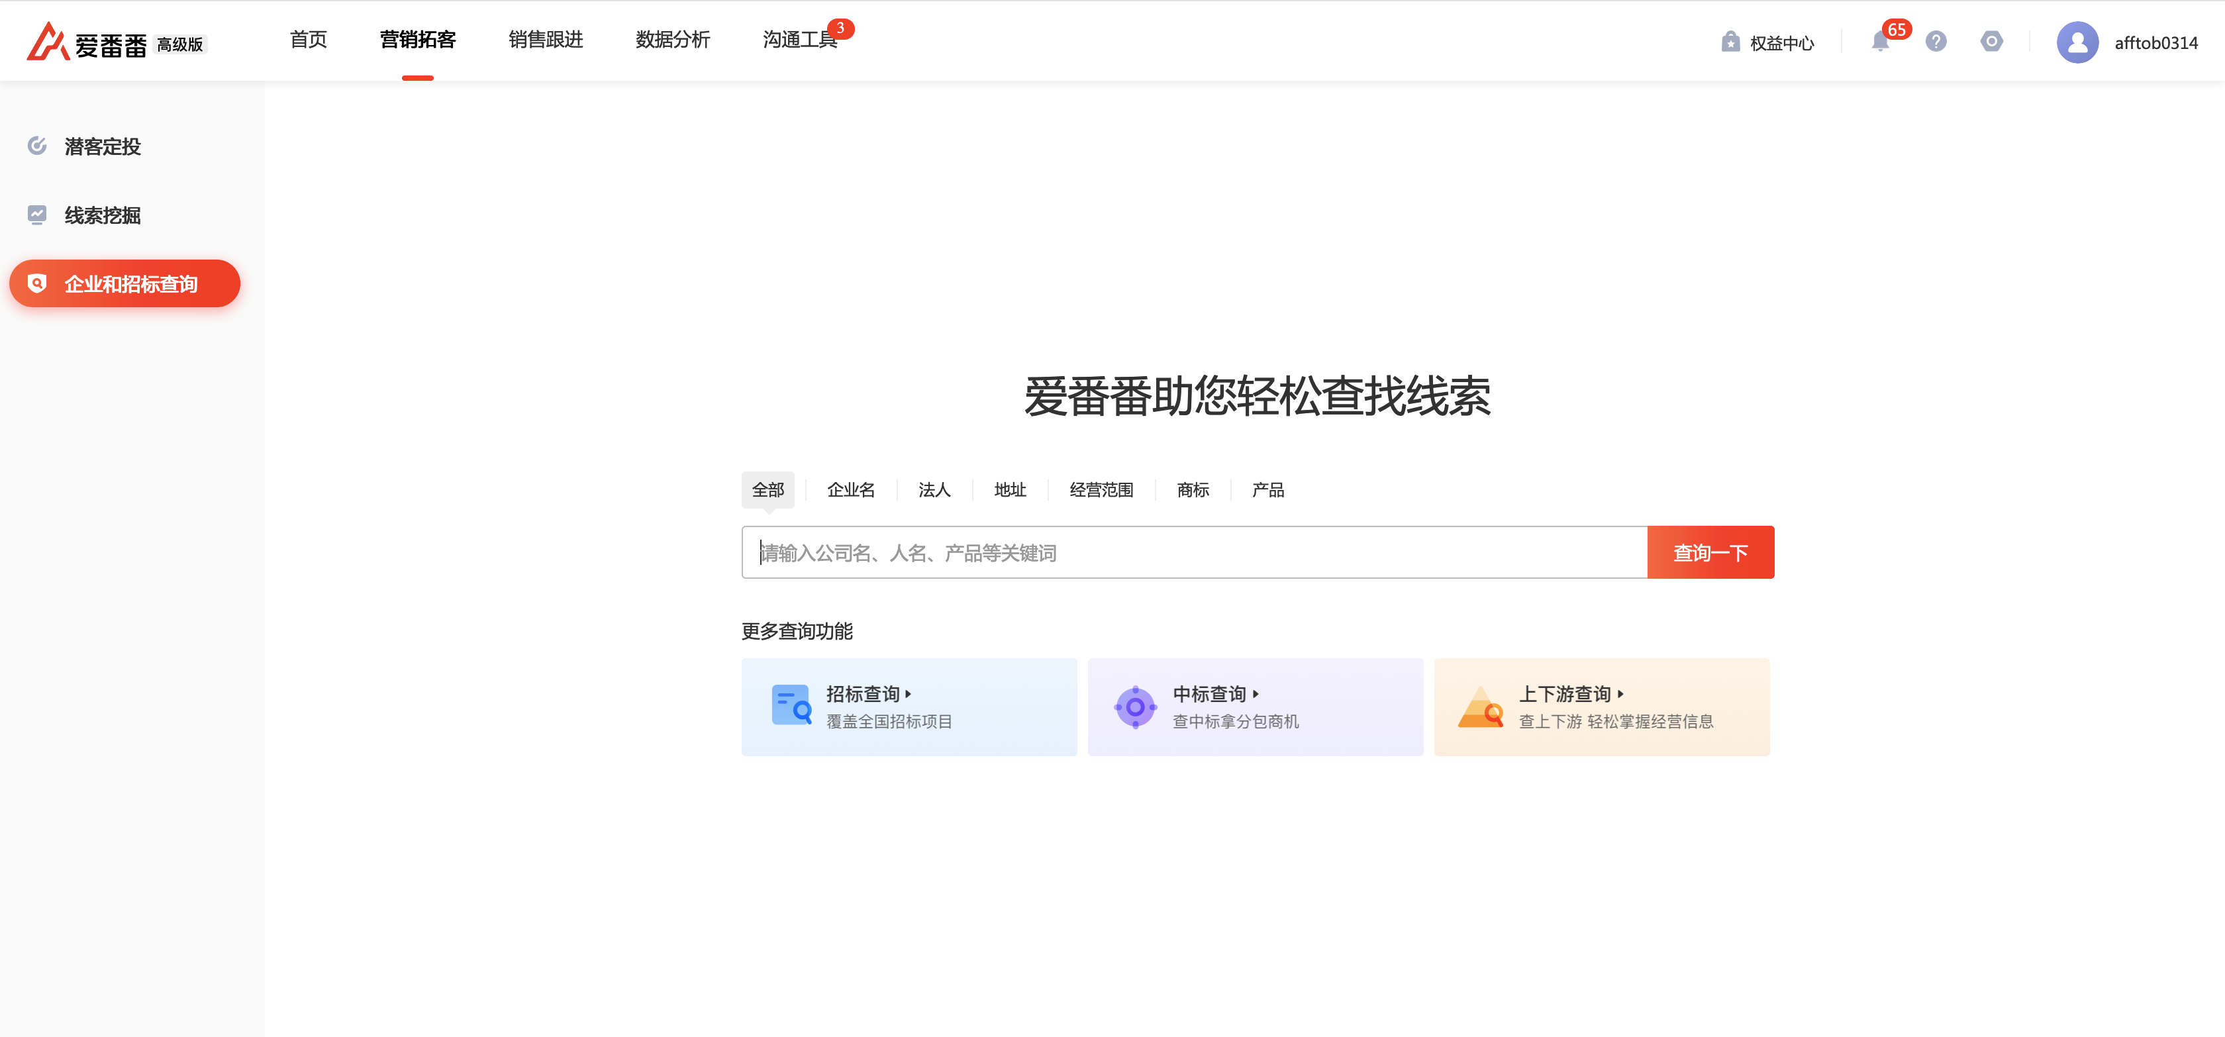Open the help question mark icon
Screen dimensions: 2225x1037
pyautogui.click(x=1936, y=42)
